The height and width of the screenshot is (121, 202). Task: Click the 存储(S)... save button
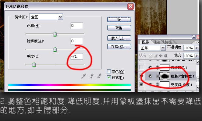coord(119,46)
